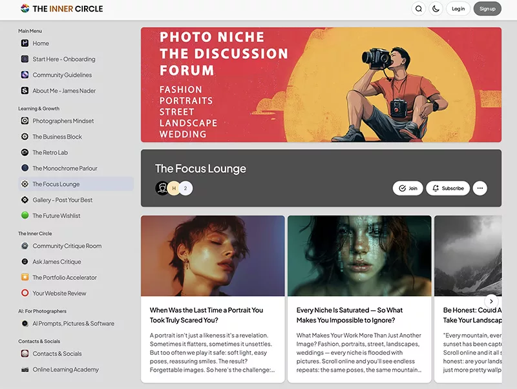The image size is (517, 389).
Task: Open AI Prompts, Pictures & Software
Action: point(72,324)
